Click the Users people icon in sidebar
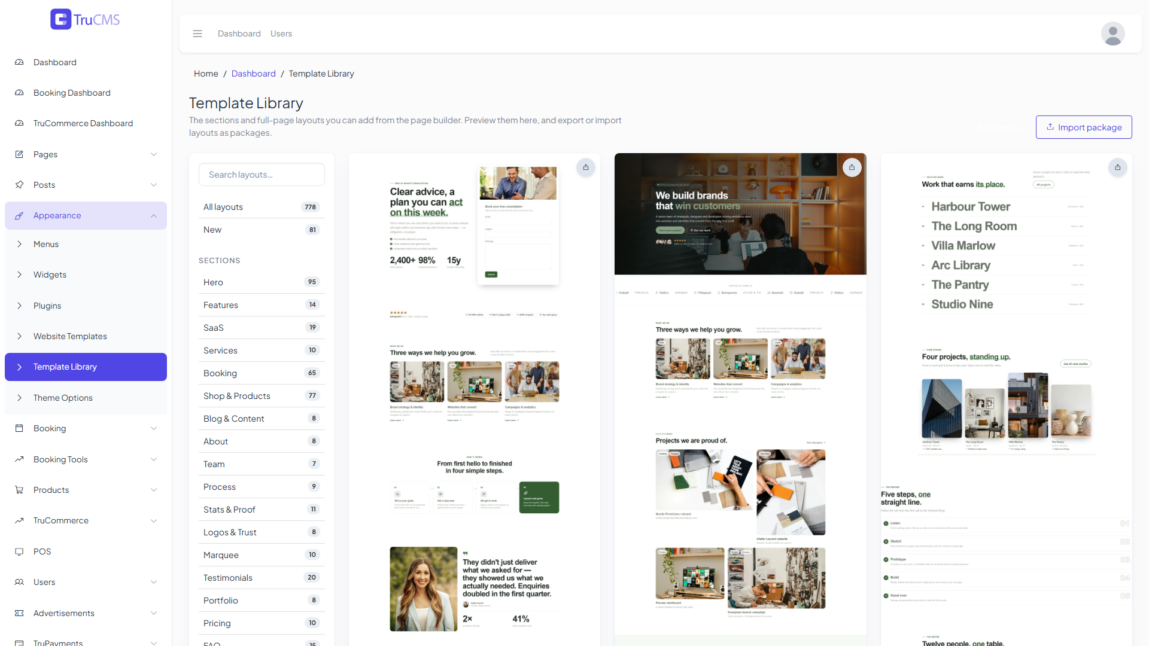The width and height of the screenshot is (1149, 646). click(x=19, y=582)
